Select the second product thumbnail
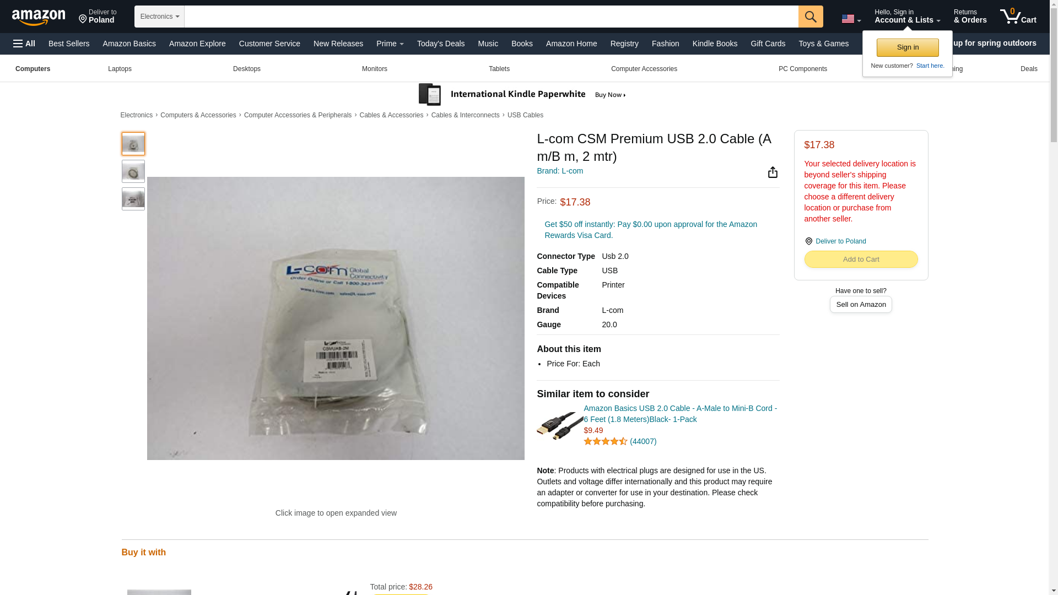1058x595 pixels. (x=133, y=171)
